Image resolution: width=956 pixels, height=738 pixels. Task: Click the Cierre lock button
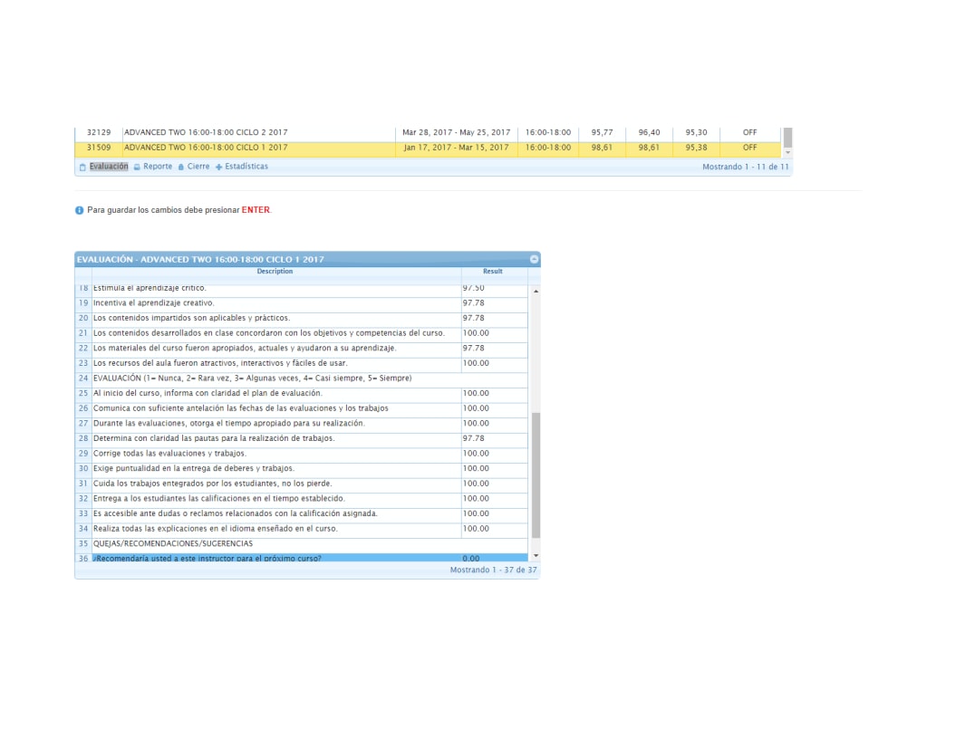[194, 167]
